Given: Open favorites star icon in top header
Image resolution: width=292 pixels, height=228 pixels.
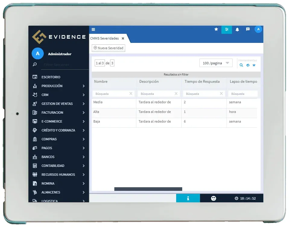Looking at the screenshot, I should tap(216, 29).
